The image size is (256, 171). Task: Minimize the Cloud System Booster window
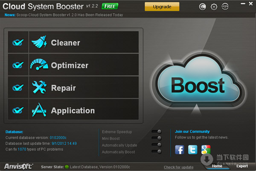tap(243, 4)
